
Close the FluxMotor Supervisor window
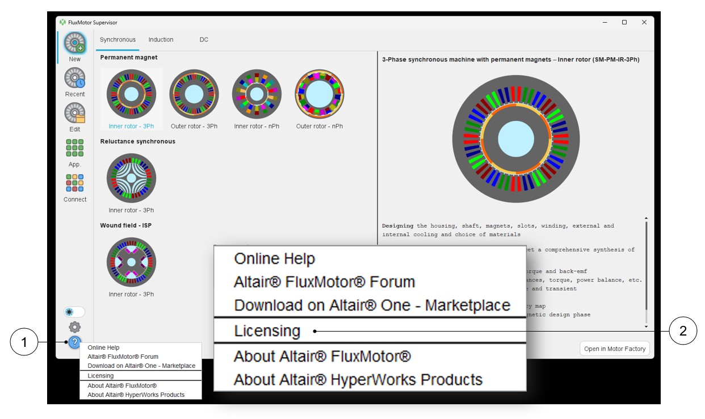click(x=644, y=22)
